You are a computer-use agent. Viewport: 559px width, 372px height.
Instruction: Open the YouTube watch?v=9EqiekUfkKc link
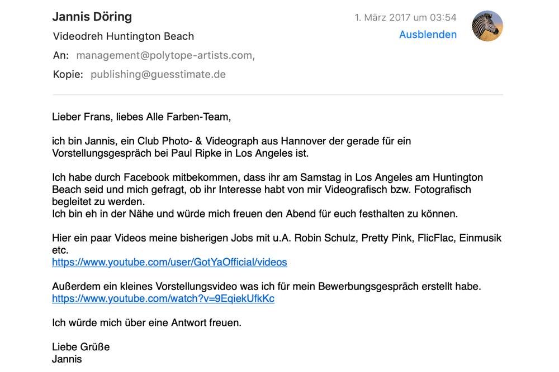point(163,298)
